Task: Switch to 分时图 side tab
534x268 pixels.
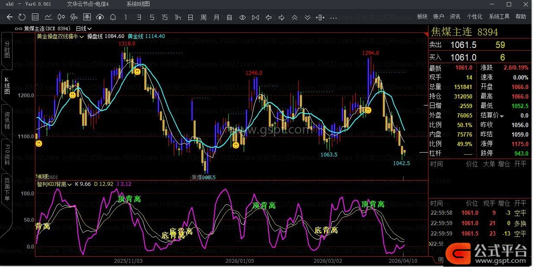Action: pos(7,50)
